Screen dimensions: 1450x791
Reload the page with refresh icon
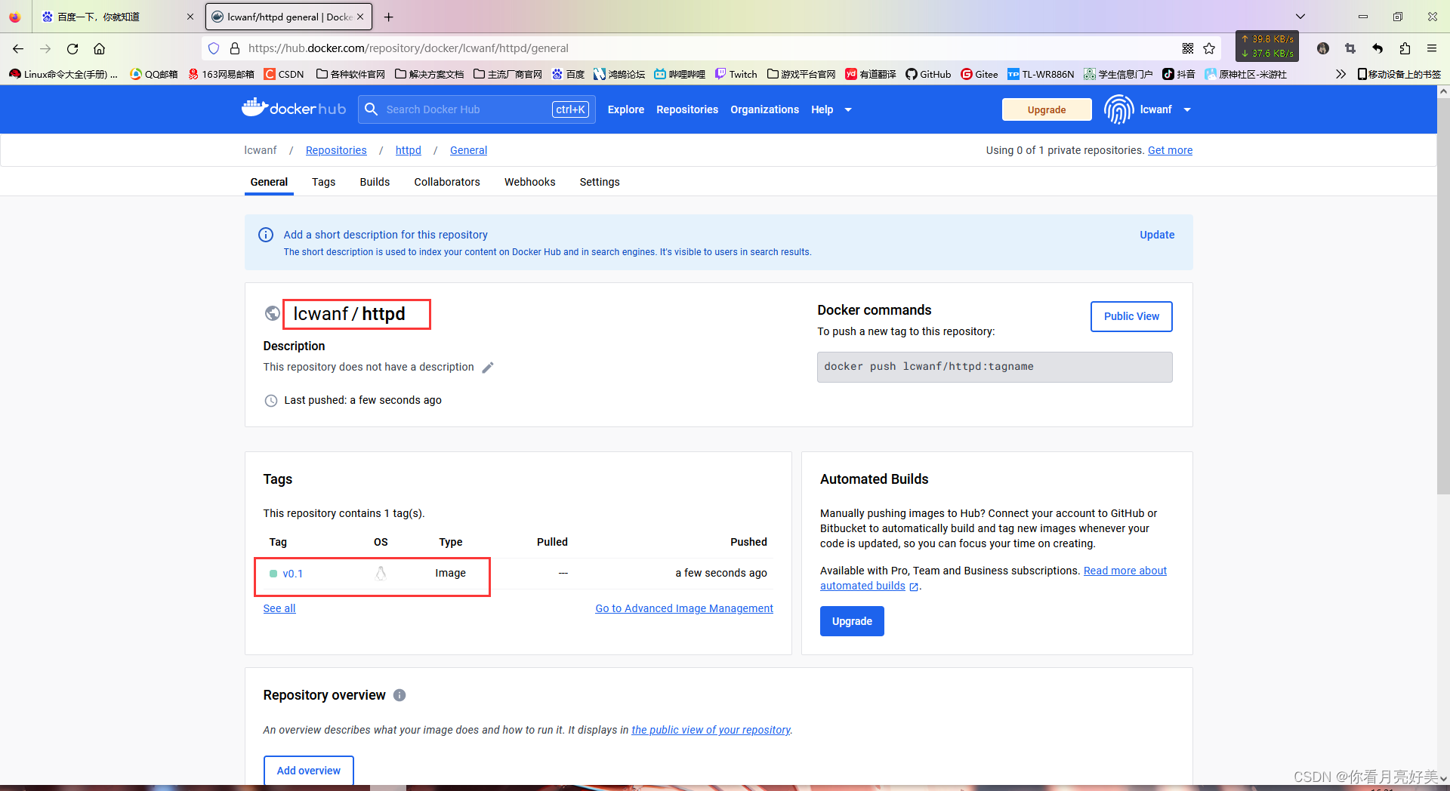pos(72,48)
